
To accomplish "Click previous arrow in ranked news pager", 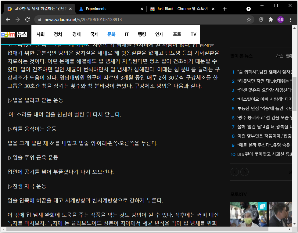I will coord(235,172).
